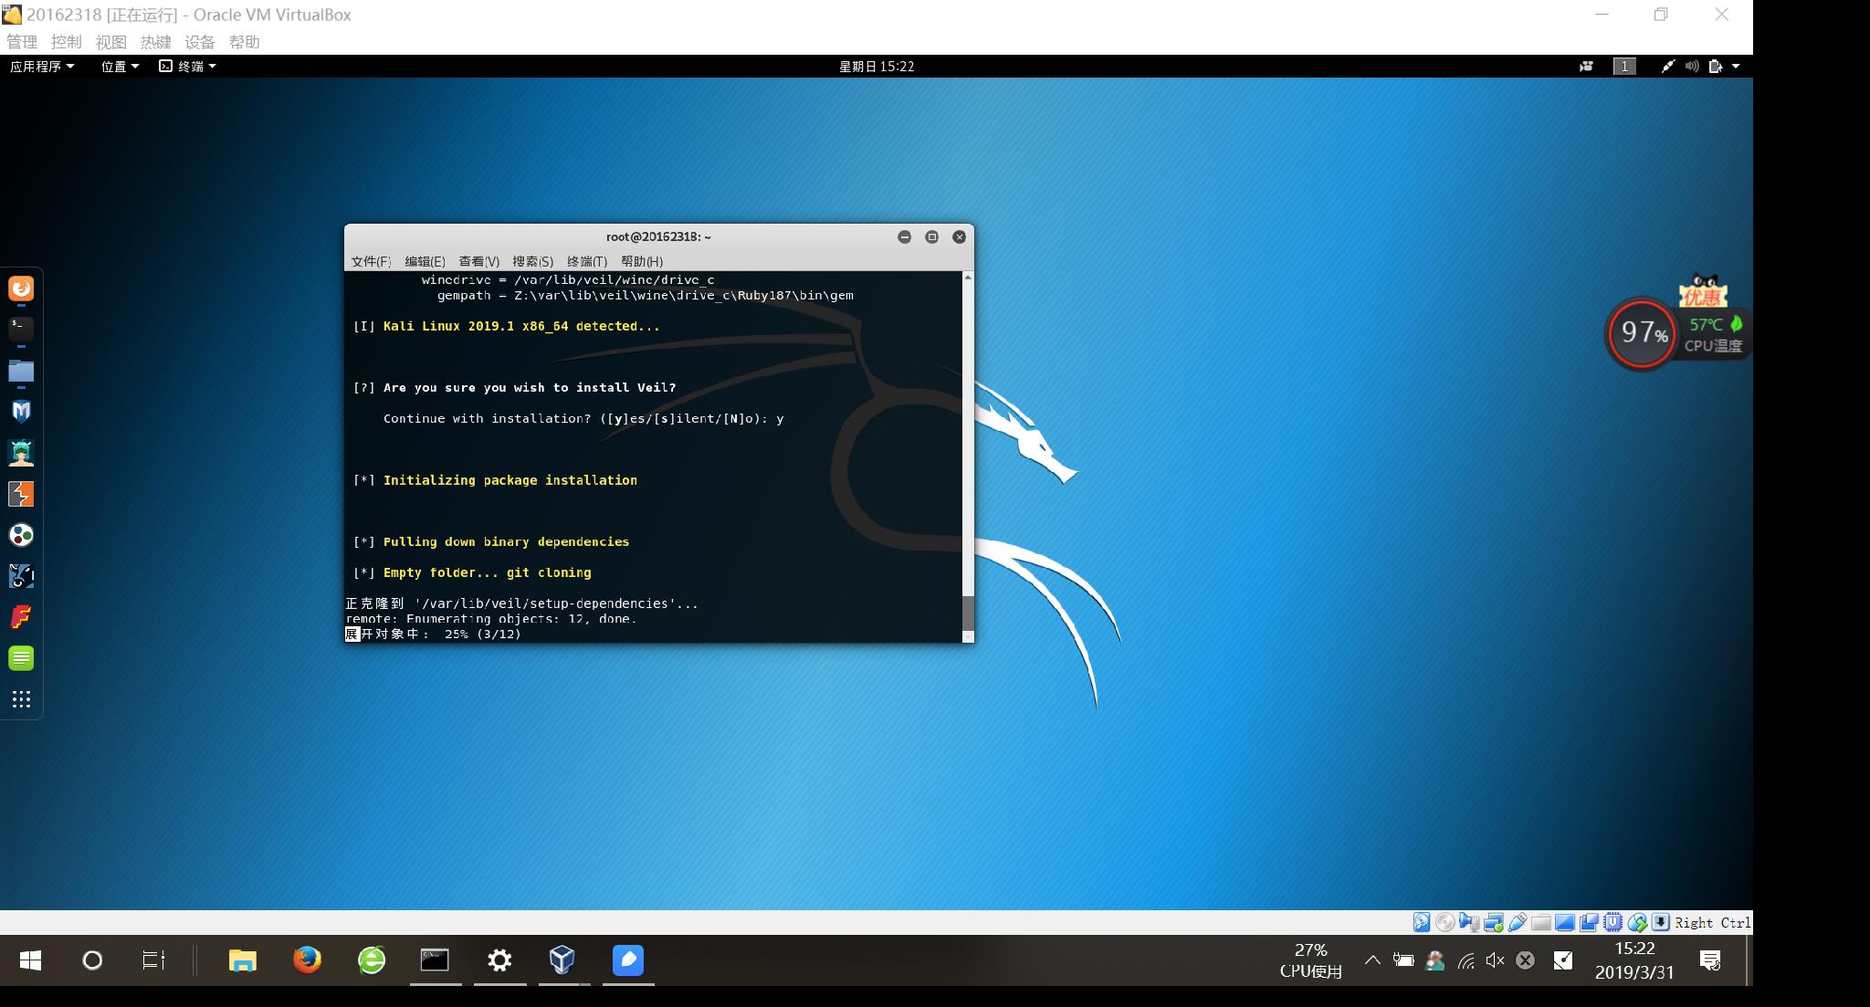Click the VirtualBox audio status icon
Viewport: 1870px width, 1007px height.
point(1469,922)
